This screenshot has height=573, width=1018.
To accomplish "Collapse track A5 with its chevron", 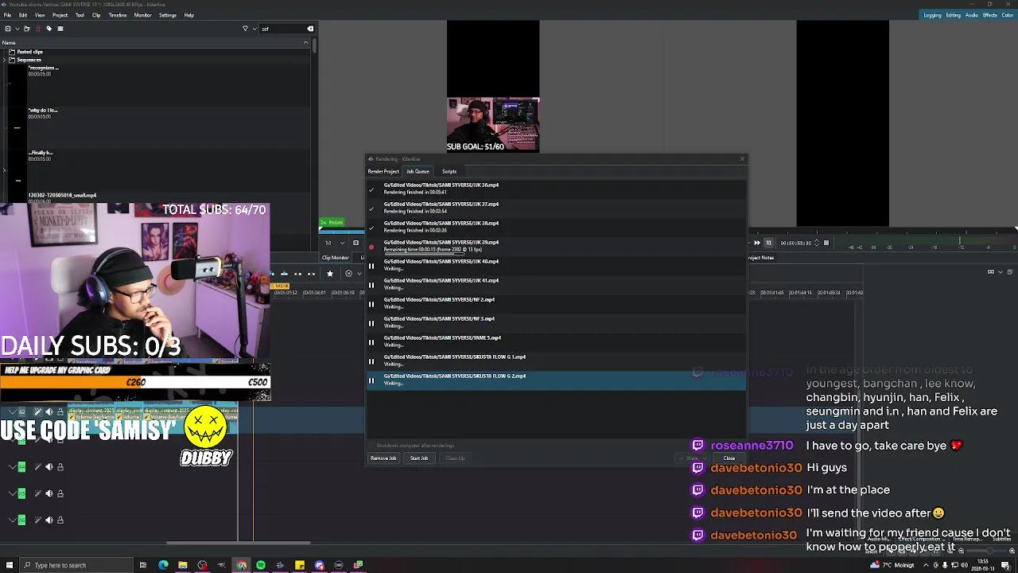I will pyautogui.click(x=12, y=493).
